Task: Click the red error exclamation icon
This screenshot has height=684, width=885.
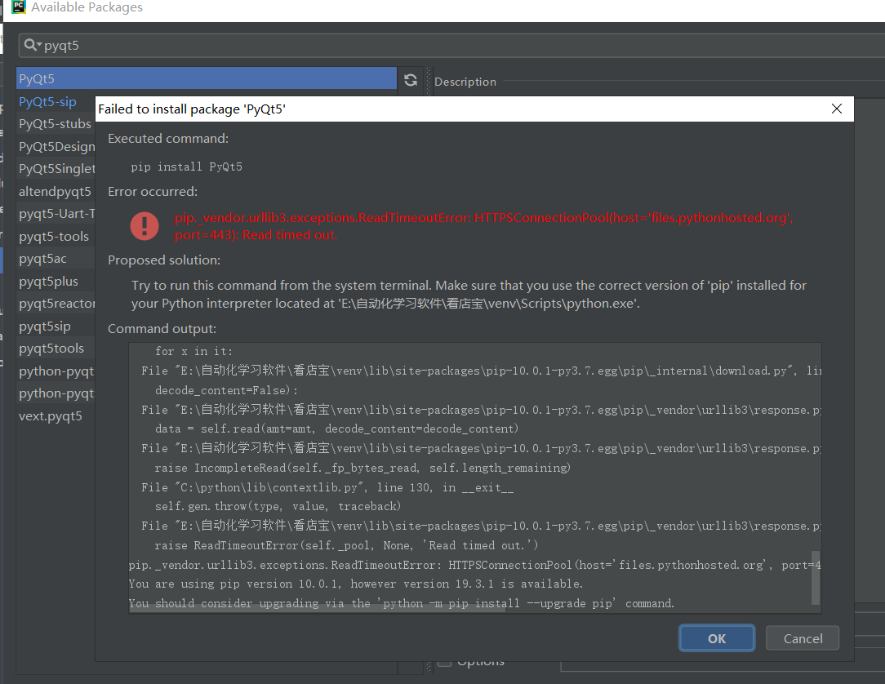Action: point(145,226)
